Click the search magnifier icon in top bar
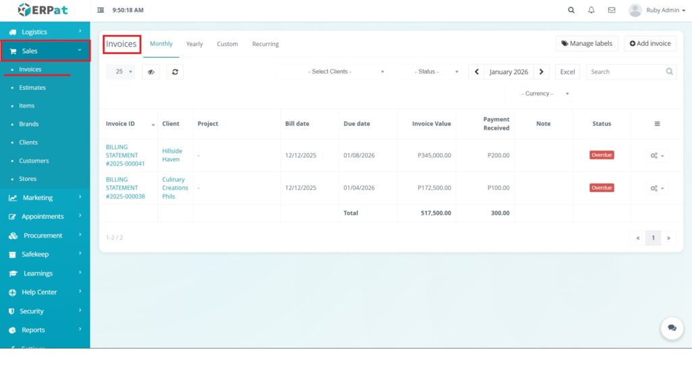This screenshot has height=387, width=692. tap(571, 10)
